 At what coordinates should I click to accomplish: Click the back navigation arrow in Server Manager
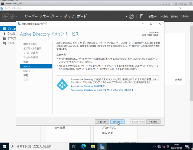tap(6, 16)
